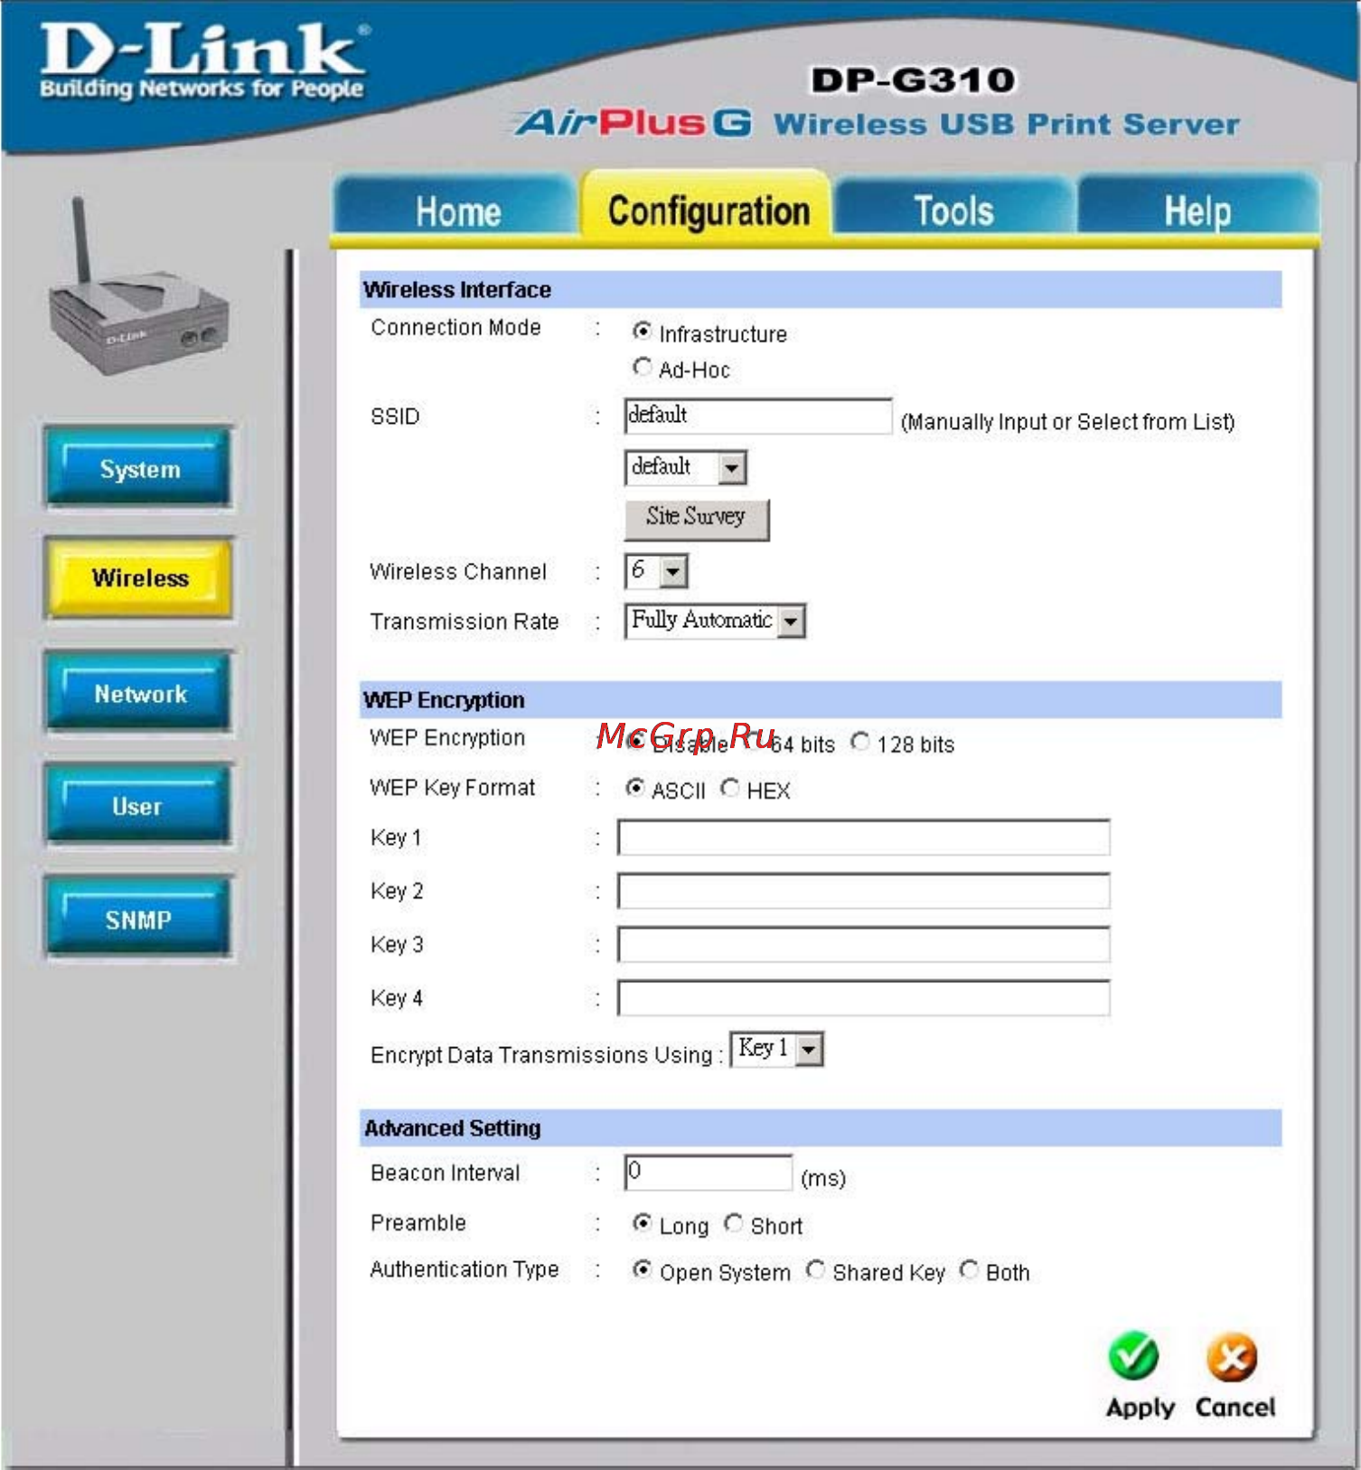Open the Wireless Channel dropdown

[656, 571]
